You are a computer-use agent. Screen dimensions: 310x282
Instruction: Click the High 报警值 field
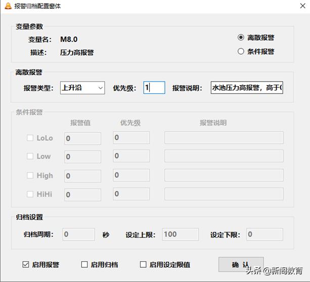82,176
